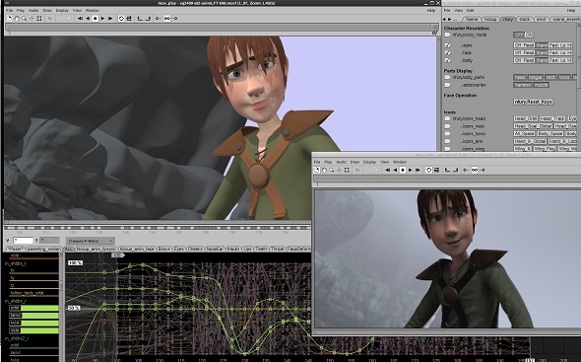Jump to last frame in lower-right player
Viewport: 581px width, 362px height.
[x=418, y=170]
